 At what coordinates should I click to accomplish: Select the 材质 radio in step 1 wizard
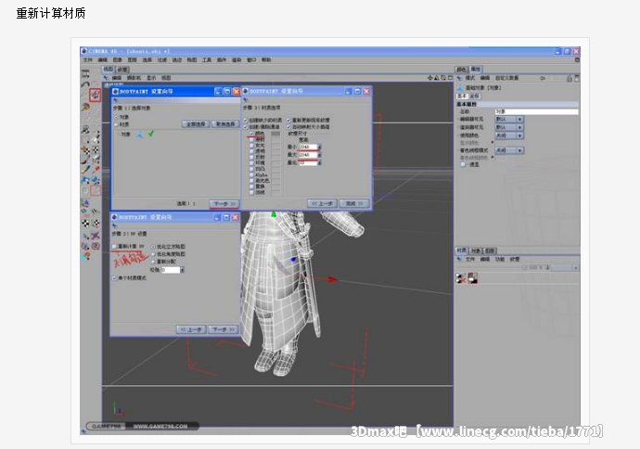pos(116,124)
